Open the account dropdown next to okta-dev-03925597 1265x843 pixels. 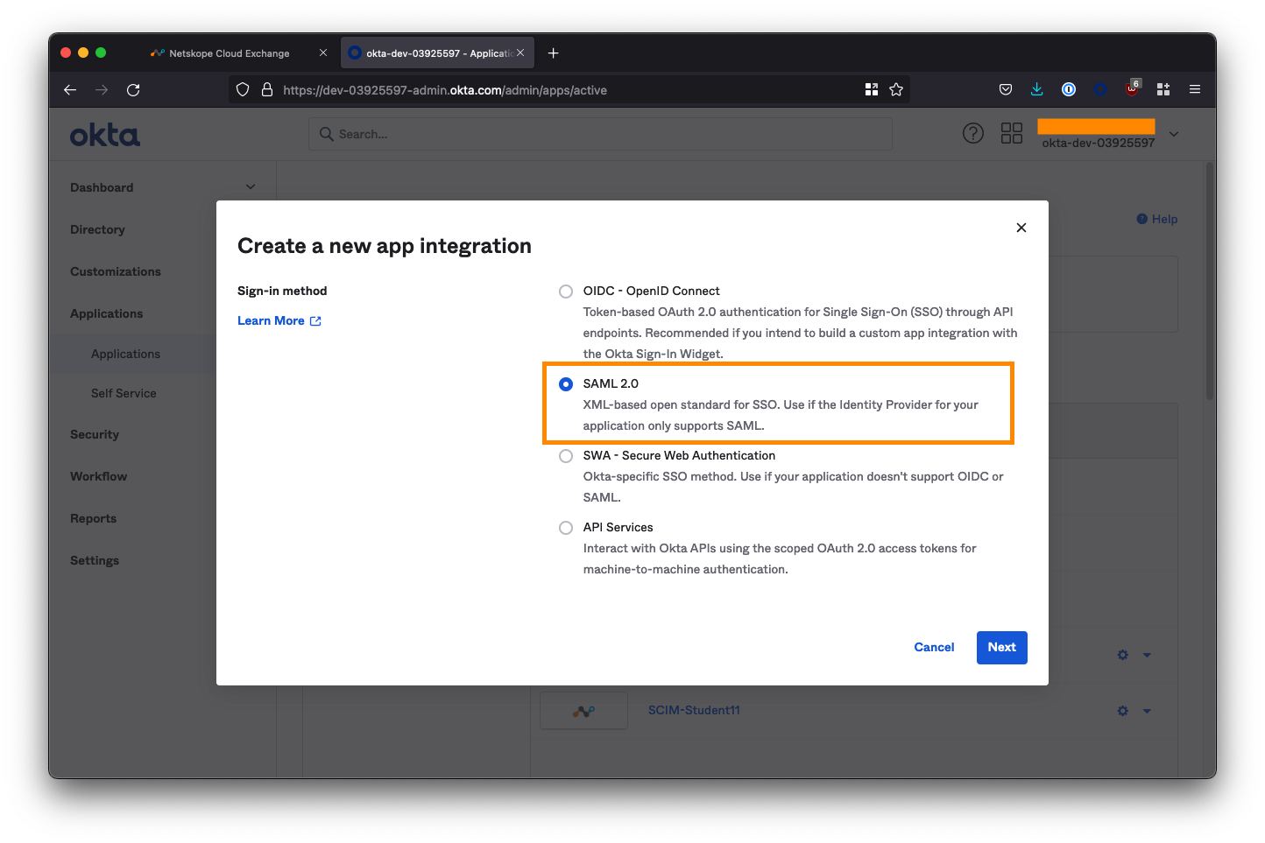[1174, 134]
